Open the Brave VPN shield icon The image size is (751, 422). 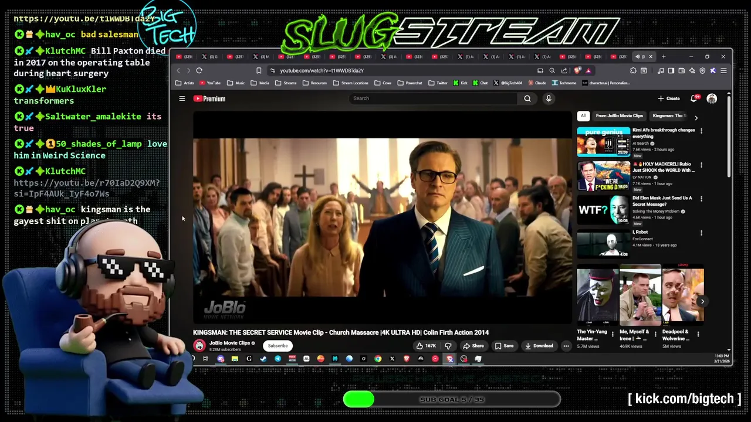coord(702,70)
